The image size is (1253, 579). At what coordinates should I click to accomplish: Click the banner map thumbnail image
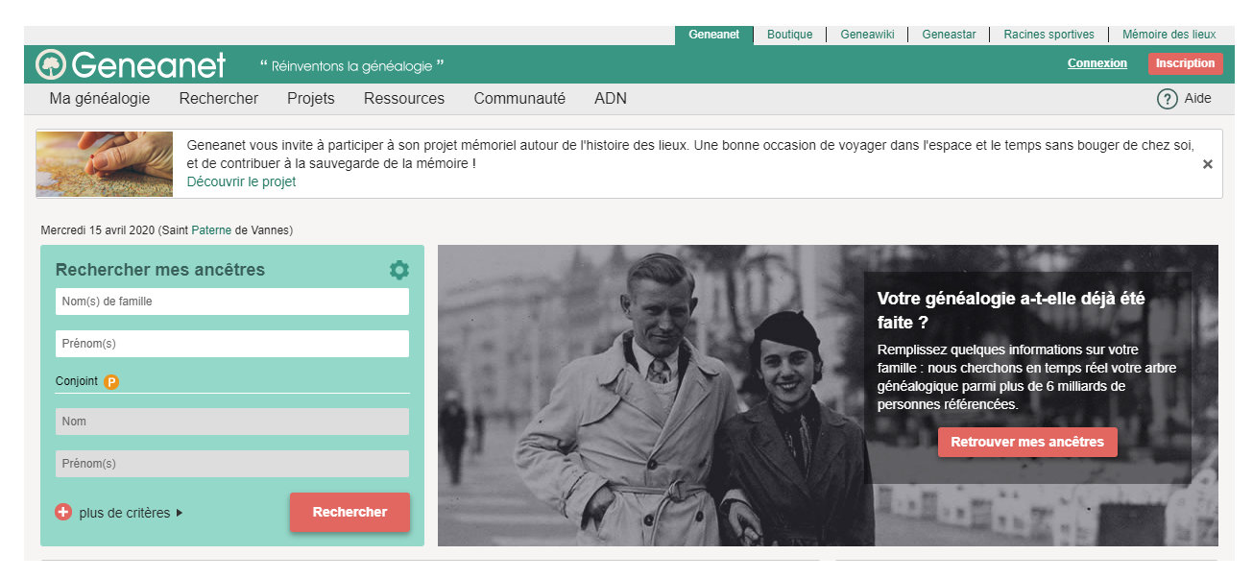(105, 164)
